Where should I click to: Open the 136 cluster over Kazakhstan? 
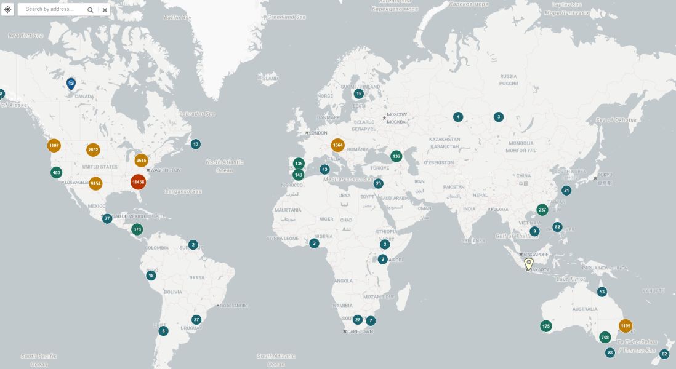point(395,156)
